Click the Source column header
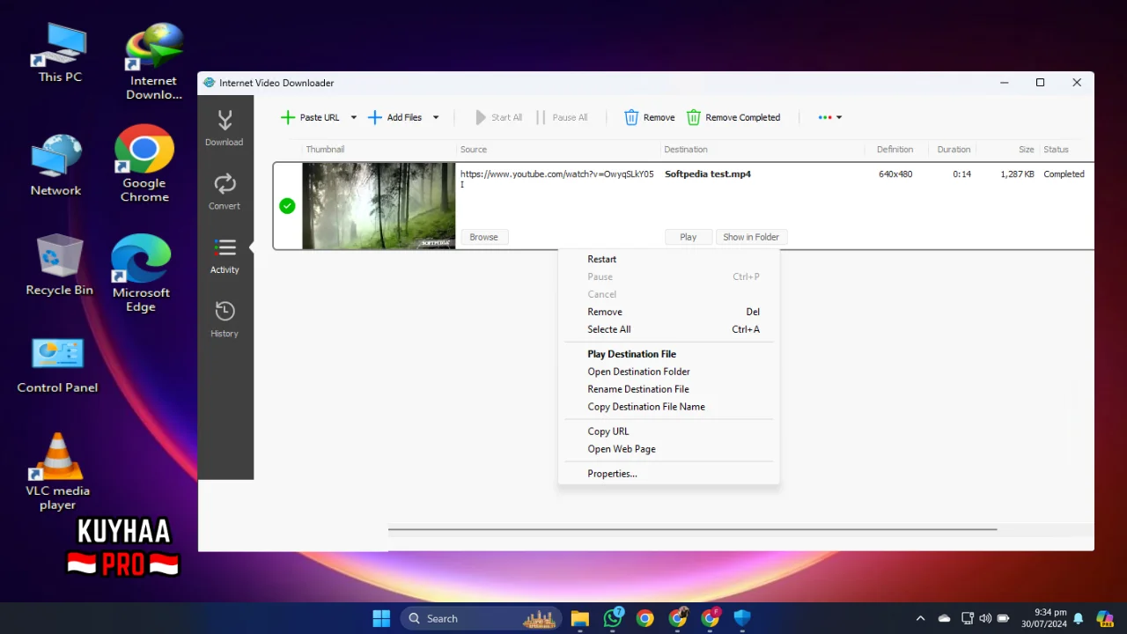1127x634 pixels. 474,150
